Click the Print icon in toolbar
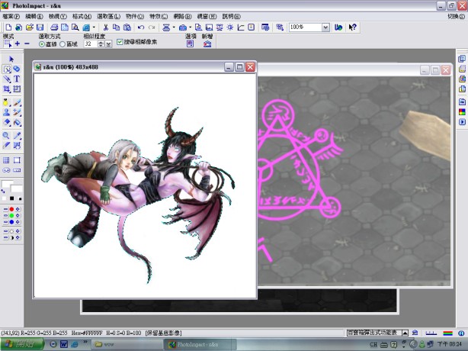The height and width of the screenshot is (351, 468). pyautogui.click(x=54, y=27)
